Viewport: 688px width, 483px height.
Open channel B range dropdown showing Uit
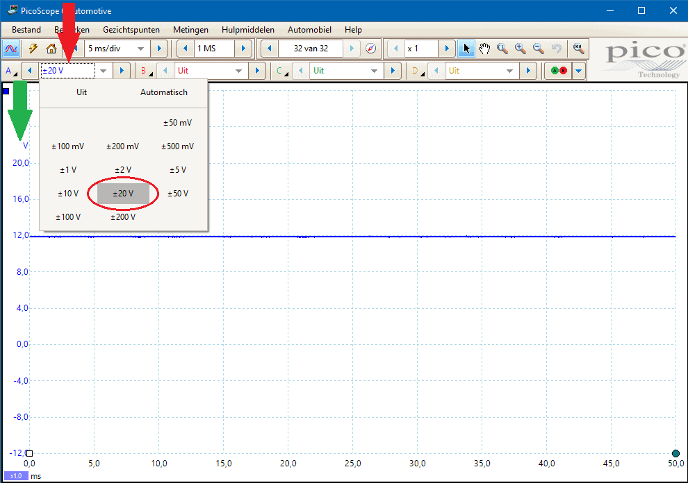tap(239, 71)
